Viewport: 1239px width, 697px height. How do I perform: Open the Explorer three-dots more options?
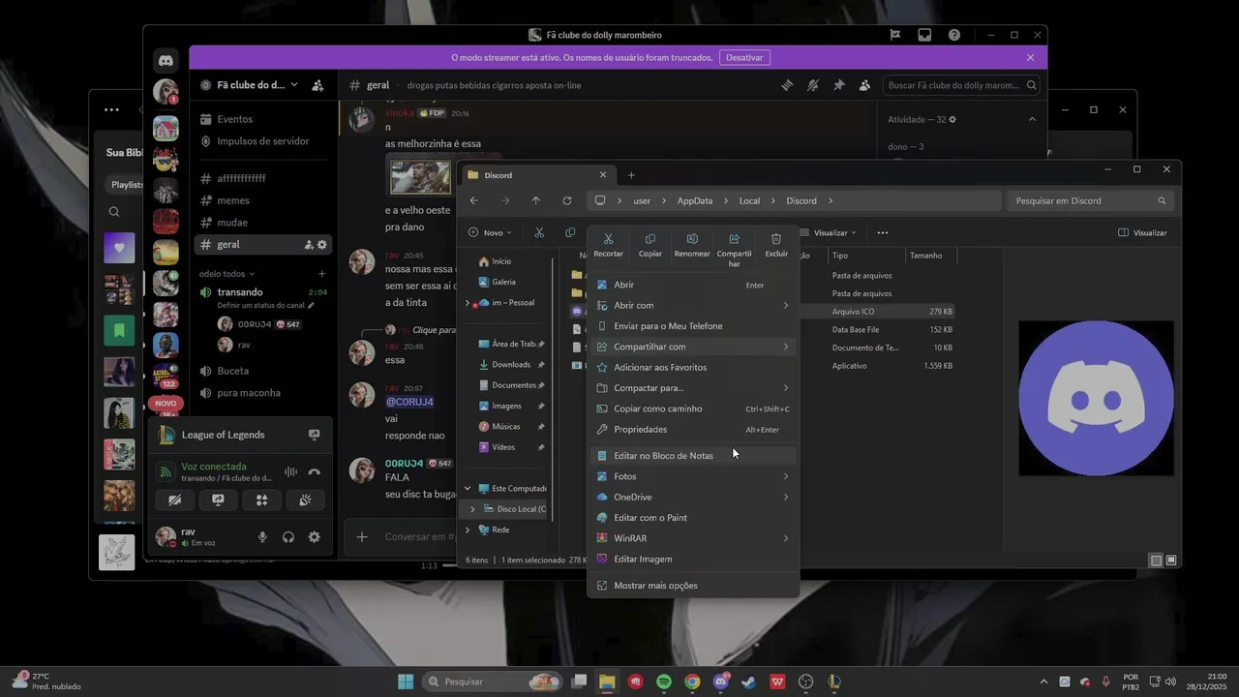[x=882, y=232]
